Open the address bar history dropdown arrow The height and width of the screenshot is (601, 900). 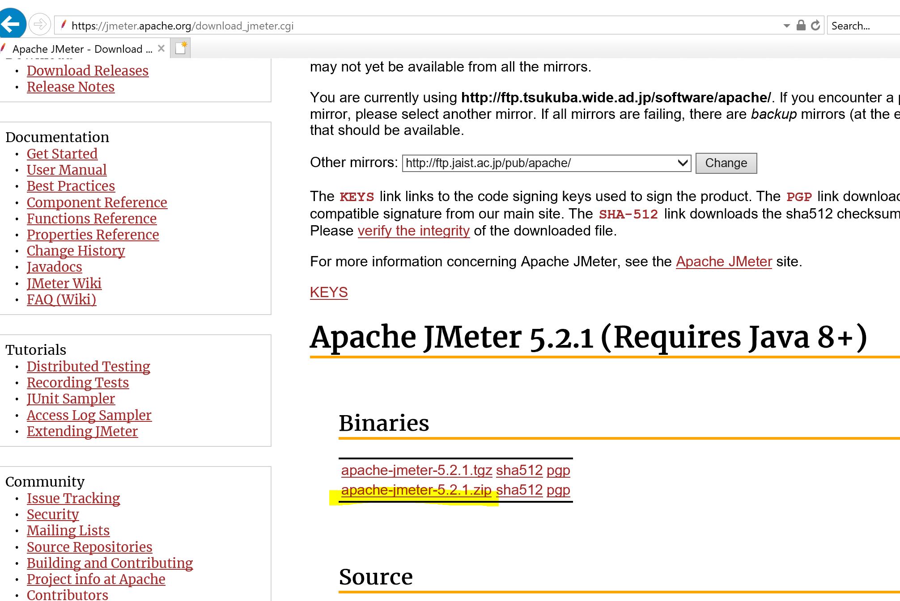click(x=786, y=26)
